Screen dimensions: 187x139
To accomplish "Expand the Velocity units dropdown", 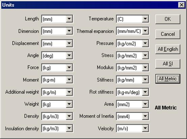I will (x=145, y=129).
